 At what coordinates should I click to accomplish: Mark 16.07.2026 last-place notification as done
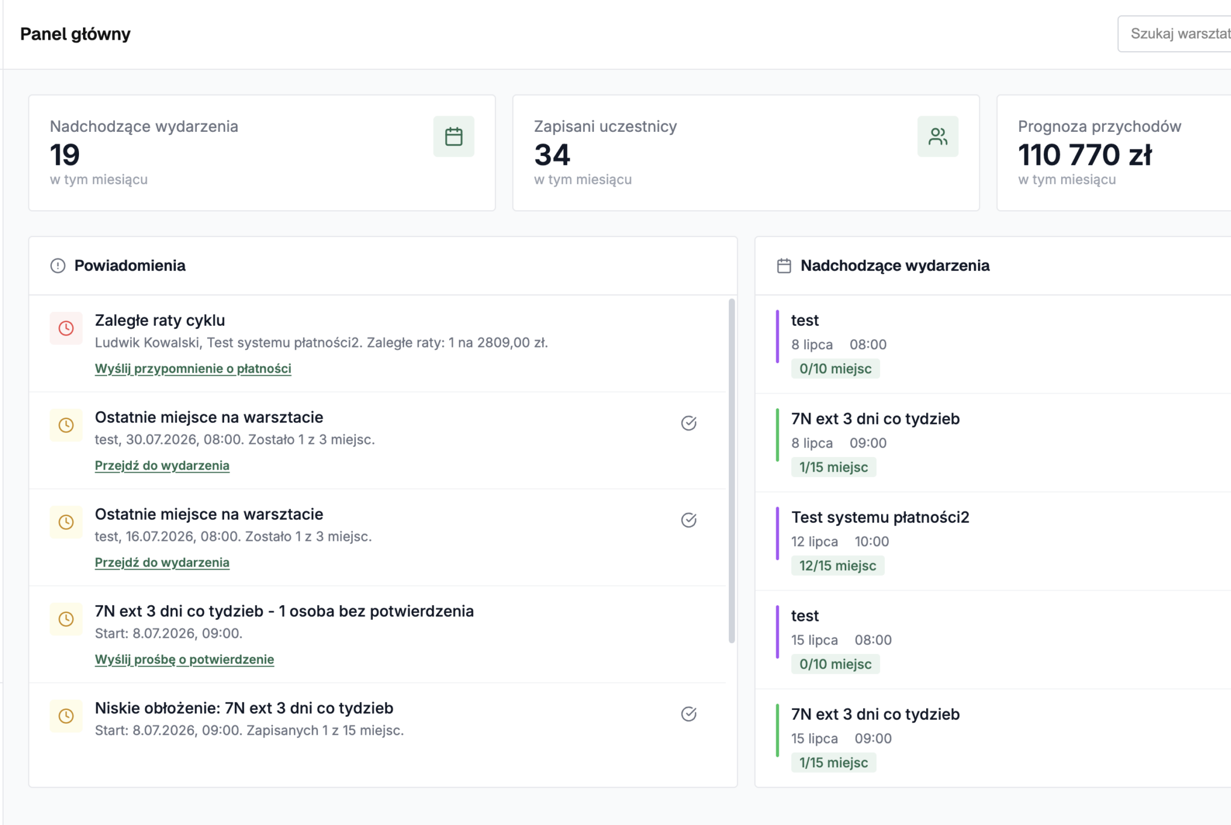(x=689, y=520)
